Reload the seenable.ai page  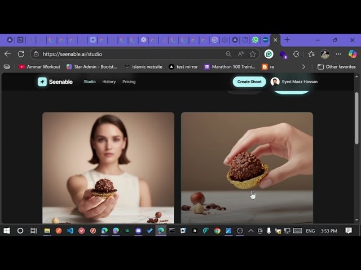click(x=21, y=54)
